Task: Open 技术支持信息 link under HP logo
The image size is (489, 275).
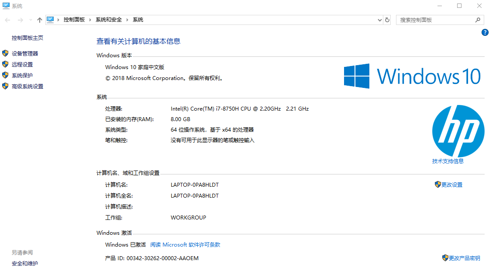Action: (x=448, y=161)
